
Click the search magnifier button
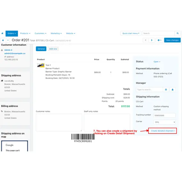coord(178,33)
